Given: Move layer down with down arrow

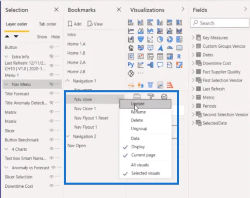Looking at the screenshot, I should point(16,36).
